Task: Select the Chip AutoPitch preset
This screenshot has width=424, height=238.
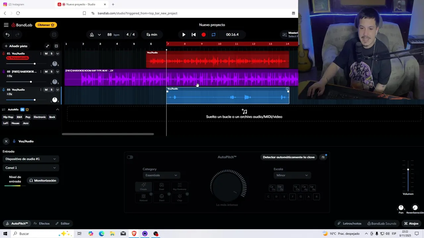Action: 180,198
